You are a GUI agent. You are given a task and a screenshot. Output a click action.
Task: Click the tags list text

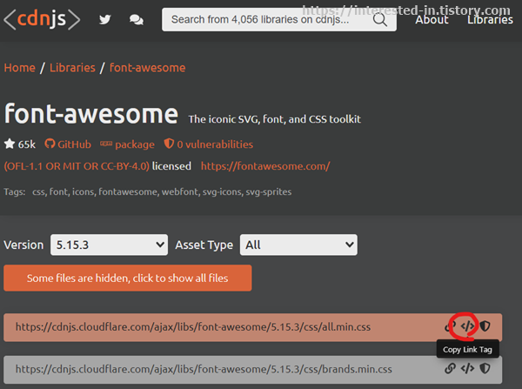(162, 191)
